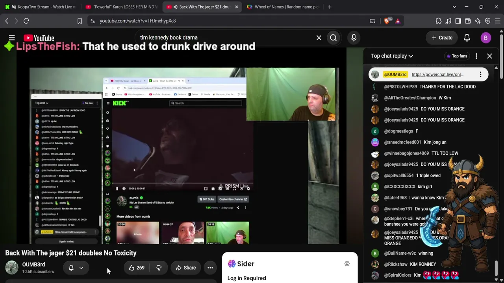
Task: Like the video with 269 likes
Action: coord(136,268)
